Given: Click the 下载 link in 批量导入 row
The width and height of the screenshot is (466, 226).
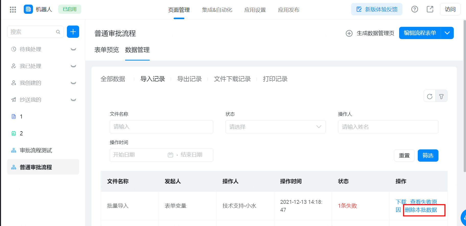Looking at the screenshot, I should tap(401, 202).
